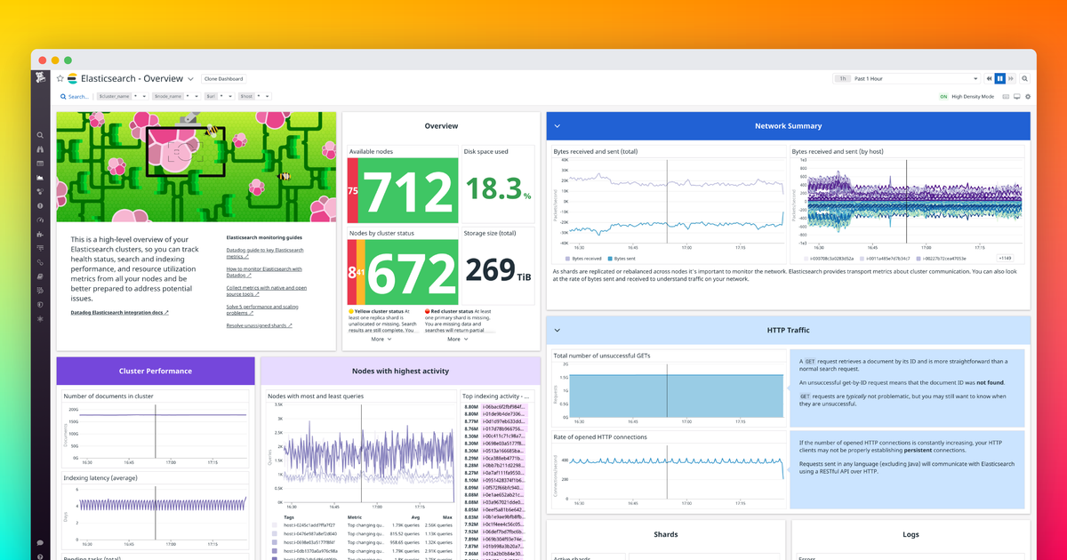The image size is (1067, 560).
Task: Click the magnifier zoom icon next to time controls
Action: (1024, 78)
